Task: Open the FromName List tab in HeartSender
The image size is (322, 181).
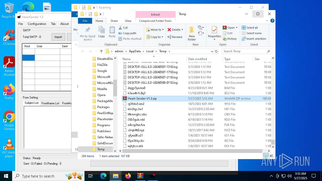Action: pyautogui.click(x=50, y=103)
